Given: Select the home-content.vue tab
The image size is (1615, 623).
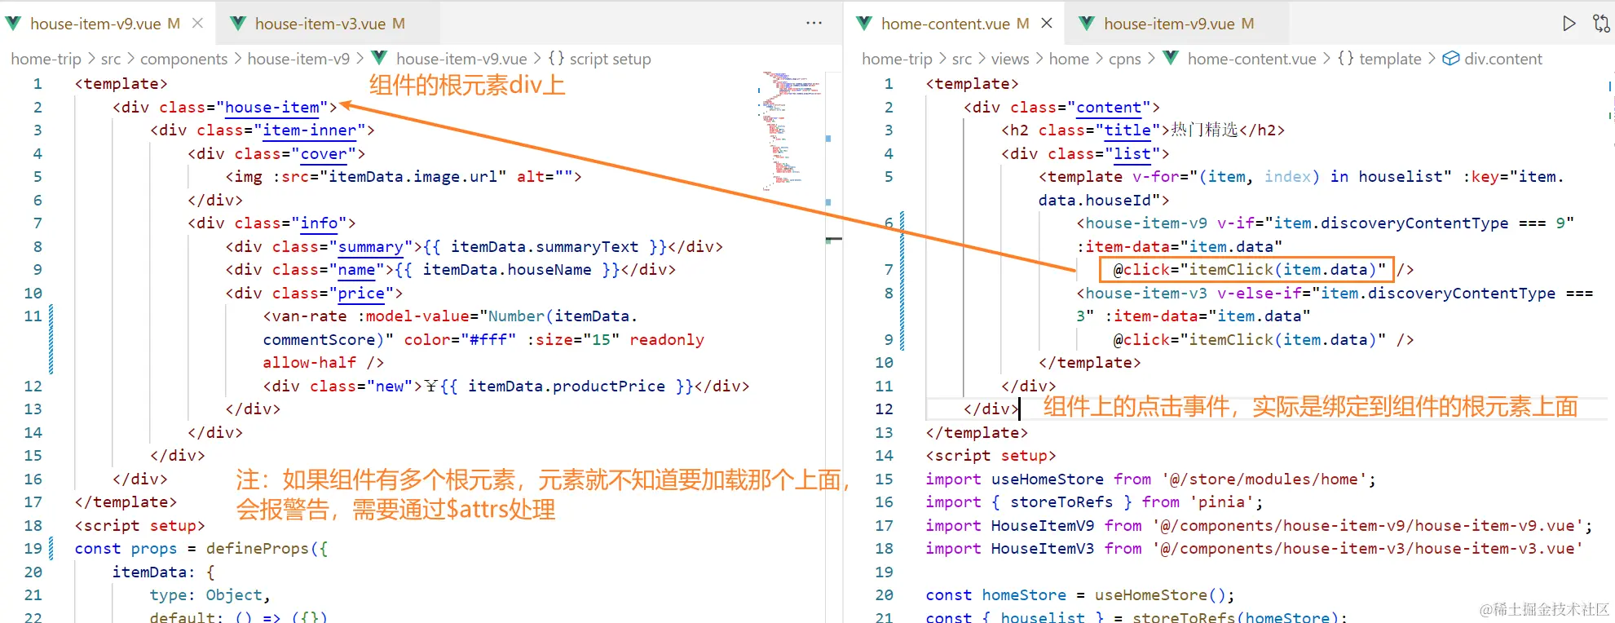Looking at the screenshot, I should 945,24.
